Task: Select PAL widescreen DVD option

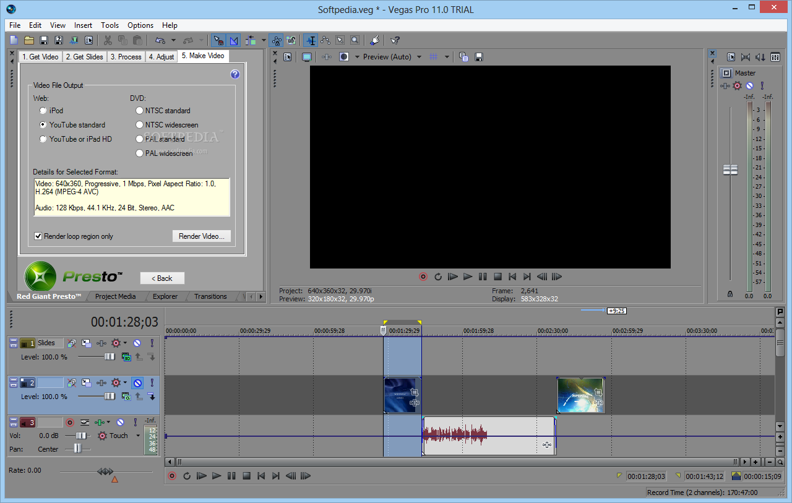Action: 139,153
